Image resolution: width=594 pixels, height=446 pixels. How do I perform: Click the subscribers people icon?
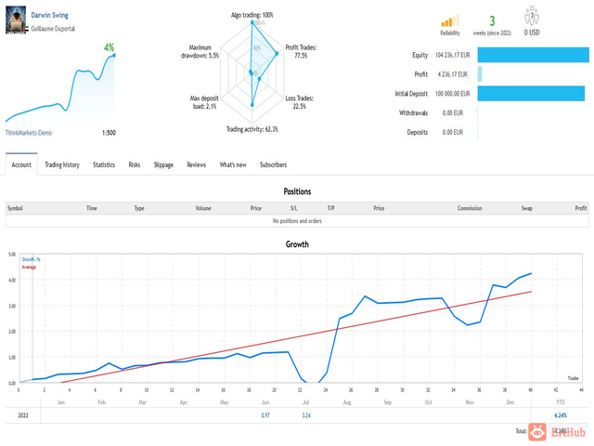(532, 16)
